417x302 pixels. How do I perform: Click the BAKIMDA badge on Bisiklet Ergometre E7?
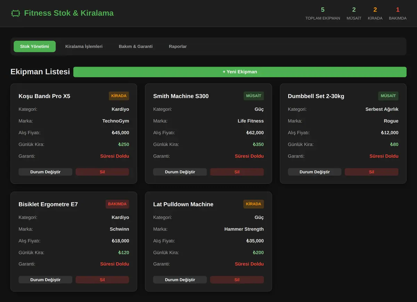point(117,204)
